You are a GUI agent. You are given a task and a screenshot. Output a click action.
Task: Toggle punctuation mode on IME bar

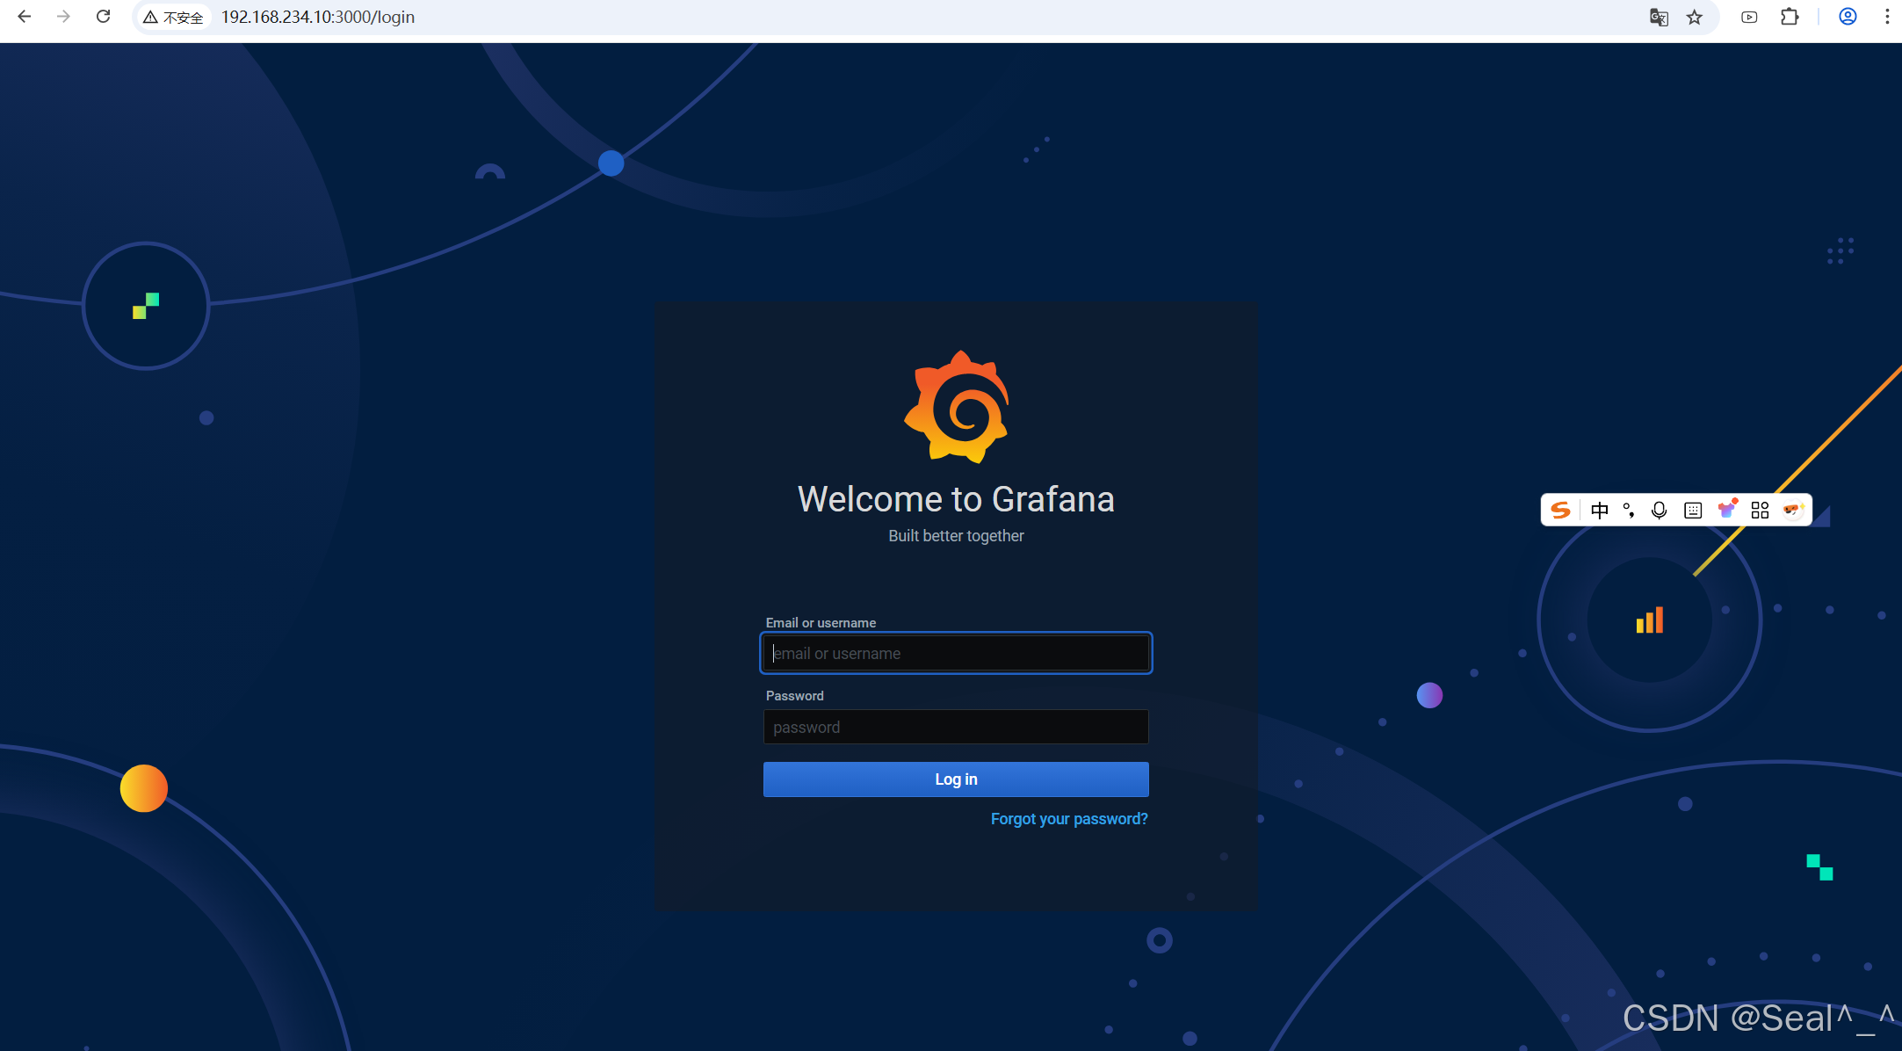click(1630, 511)
